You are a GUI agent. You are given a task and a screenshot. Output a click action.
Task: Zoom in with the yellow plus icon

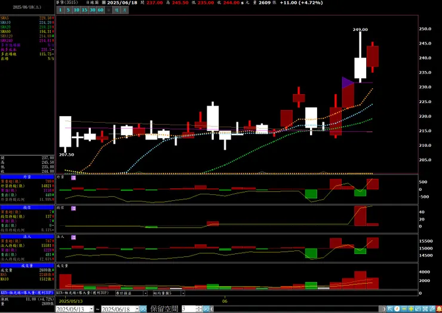tap(411, 309)
